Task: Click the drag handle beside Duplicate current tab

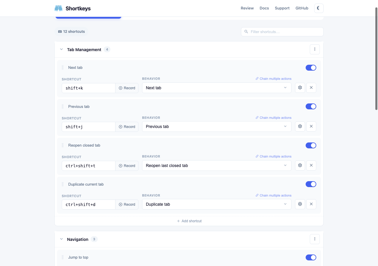Action: pos(62,184)
